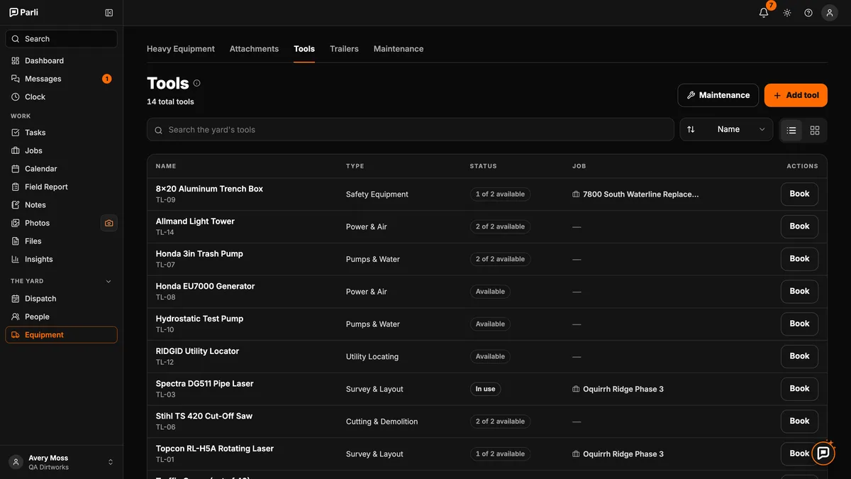Screen dimensions: 851x479
Task: Open People in sidebar
Action: click(62, 316)
